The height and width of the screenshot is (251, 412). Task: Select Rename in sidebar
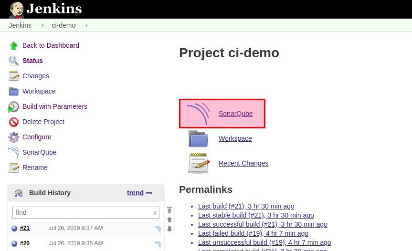[x=35, y=167]
